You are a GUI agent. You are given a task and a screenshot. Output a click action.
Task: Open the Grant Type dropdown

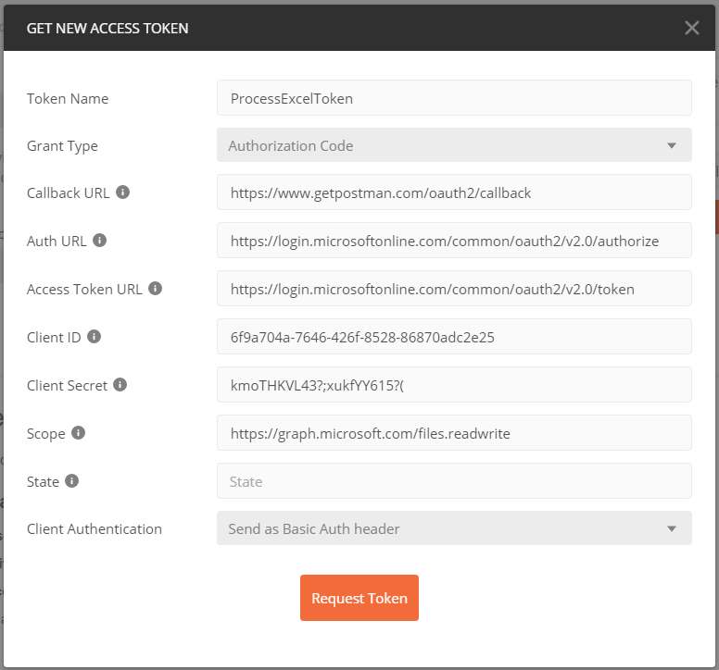[454, 145]
